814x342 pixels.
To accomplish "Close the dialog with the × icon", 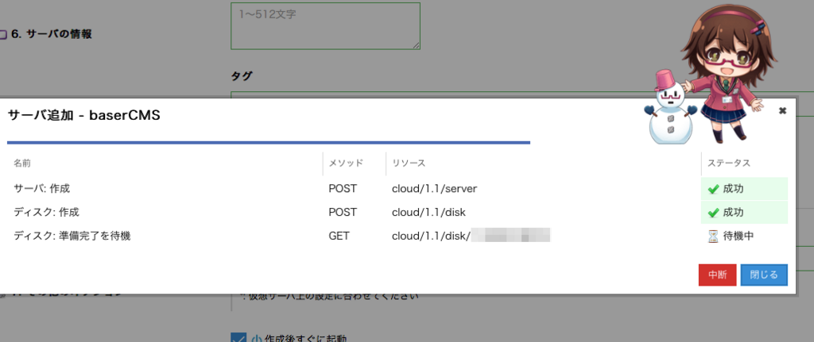I will pos(783,110).
